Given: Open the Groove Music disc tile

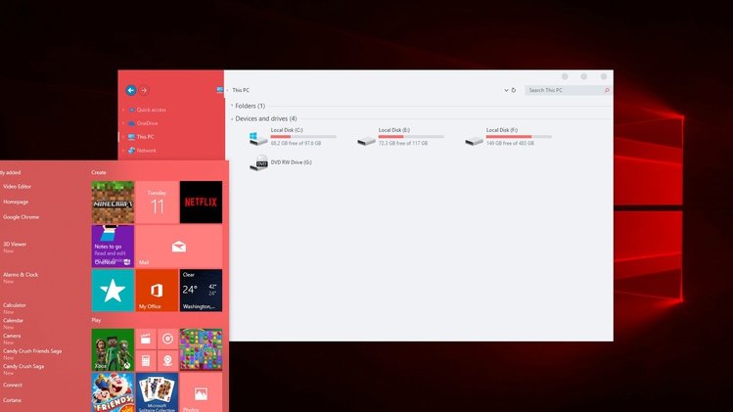Looking at the screenshot, I should (167, 339).
